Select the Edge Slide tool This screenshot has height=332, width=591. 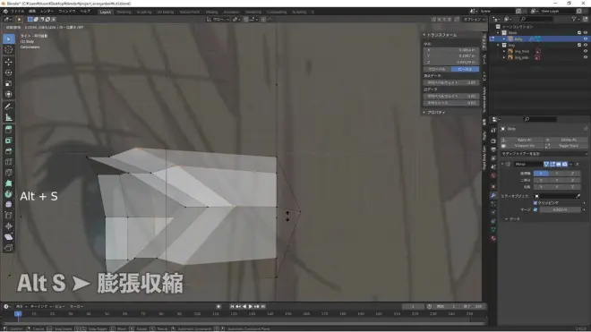(9, 216)
